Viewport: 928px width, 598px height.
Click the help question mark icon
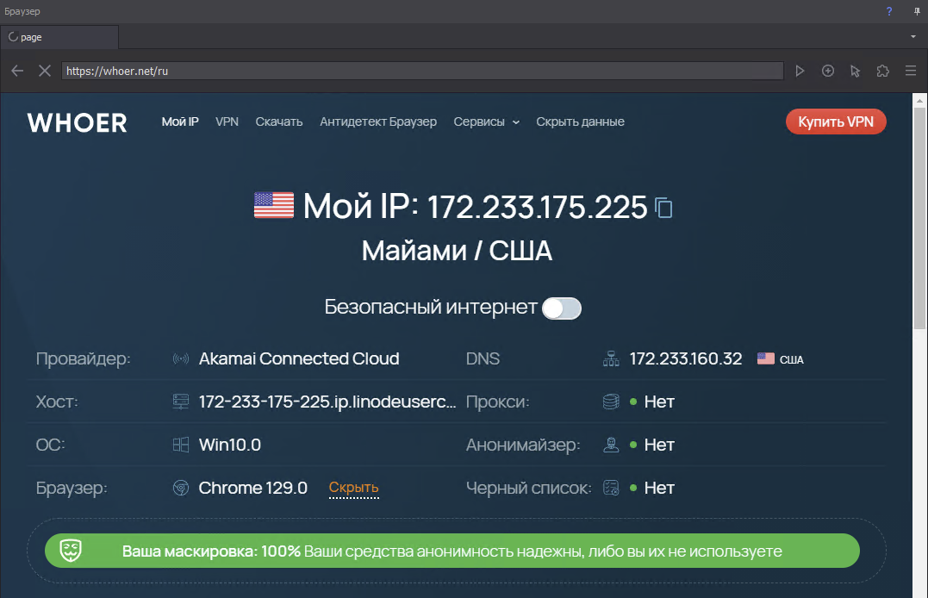click(x=889, y=11)
